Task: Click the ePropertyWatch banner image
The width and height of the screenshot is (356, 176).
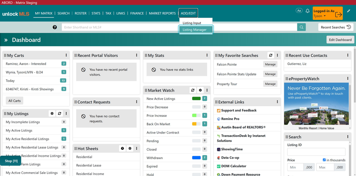Action: coord(316,104)
